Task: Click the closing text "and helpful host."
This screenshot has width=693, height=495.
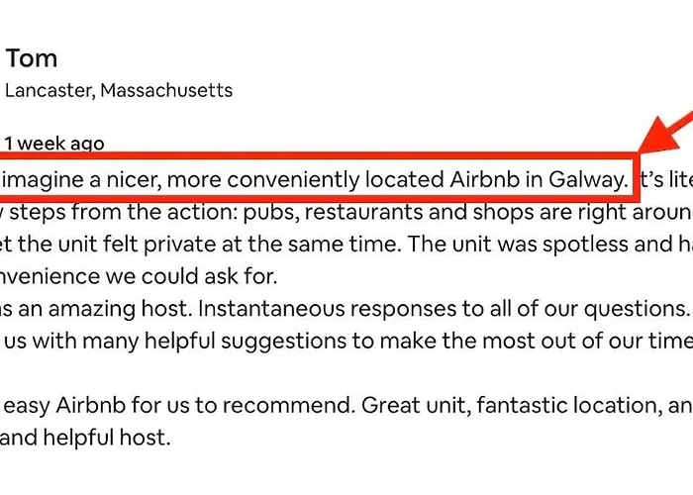Action: click(87, 436)
